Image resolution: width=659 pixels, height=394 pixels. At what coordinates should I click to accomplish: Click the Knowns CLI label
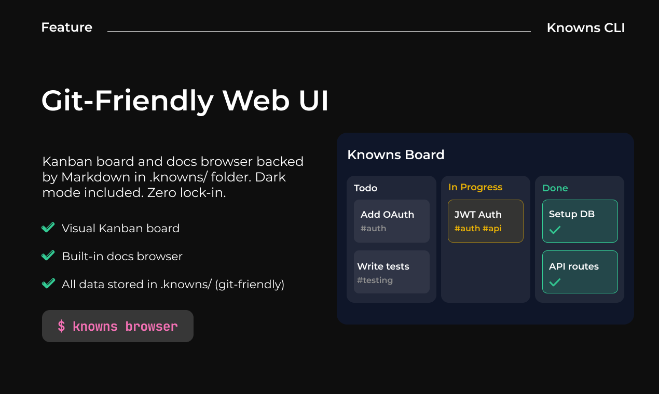[585, 28]
